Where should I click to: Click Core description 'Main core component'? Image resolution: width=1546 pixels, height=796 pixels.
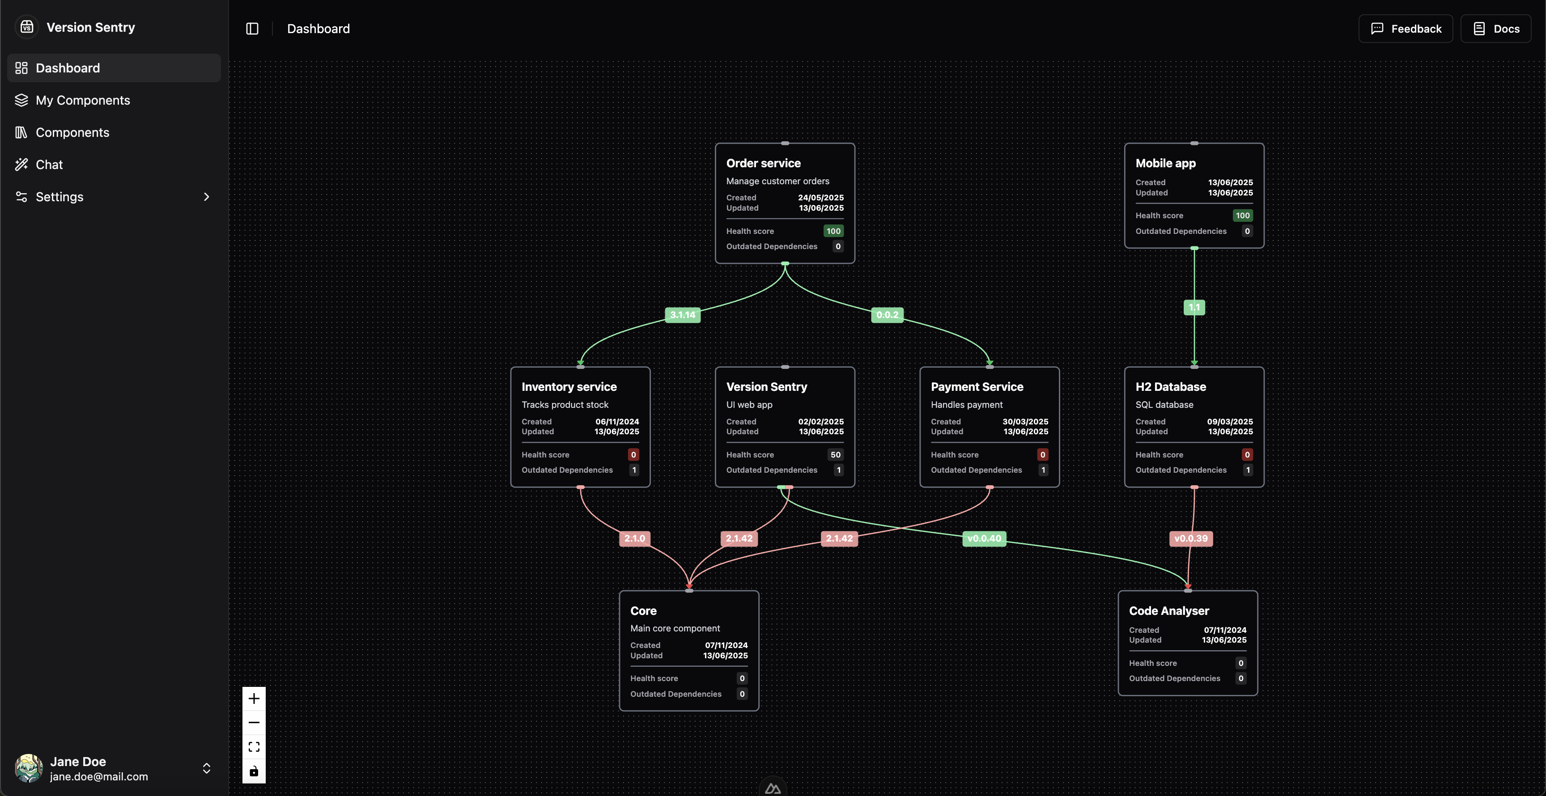tap(675, 628)
